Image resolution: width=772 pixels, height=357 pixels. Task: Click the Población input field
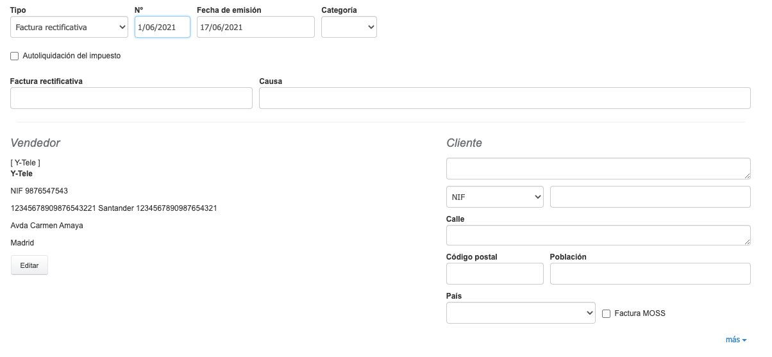650,274
